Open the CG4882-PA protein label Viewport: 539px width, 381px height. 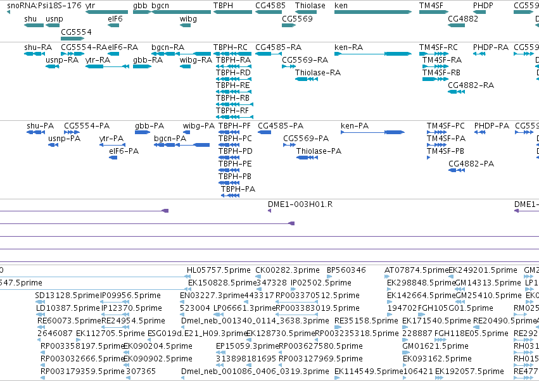(471, 164)
